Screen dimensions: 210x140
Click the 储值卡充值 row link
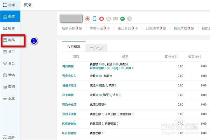point(69,85)
